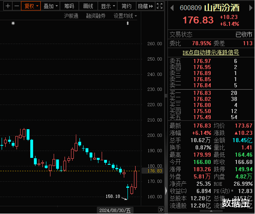
Task: Click the 买四 price 175.50
Action: pos(202,111)
